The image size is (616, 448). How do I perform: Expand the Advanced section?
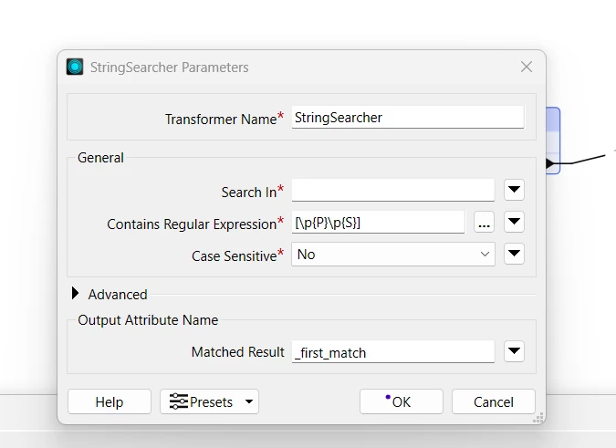coord(76,294)
